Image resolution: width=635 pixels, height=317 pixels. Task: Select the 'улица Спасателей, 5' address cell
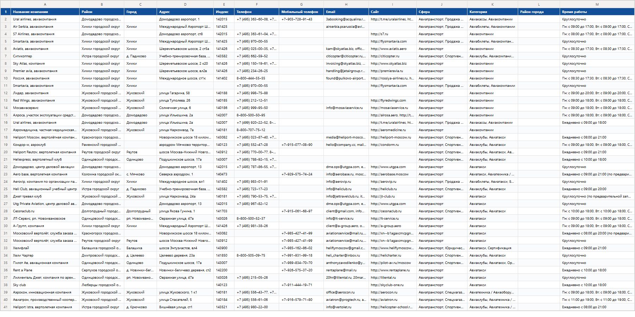(x=185, y=300)
